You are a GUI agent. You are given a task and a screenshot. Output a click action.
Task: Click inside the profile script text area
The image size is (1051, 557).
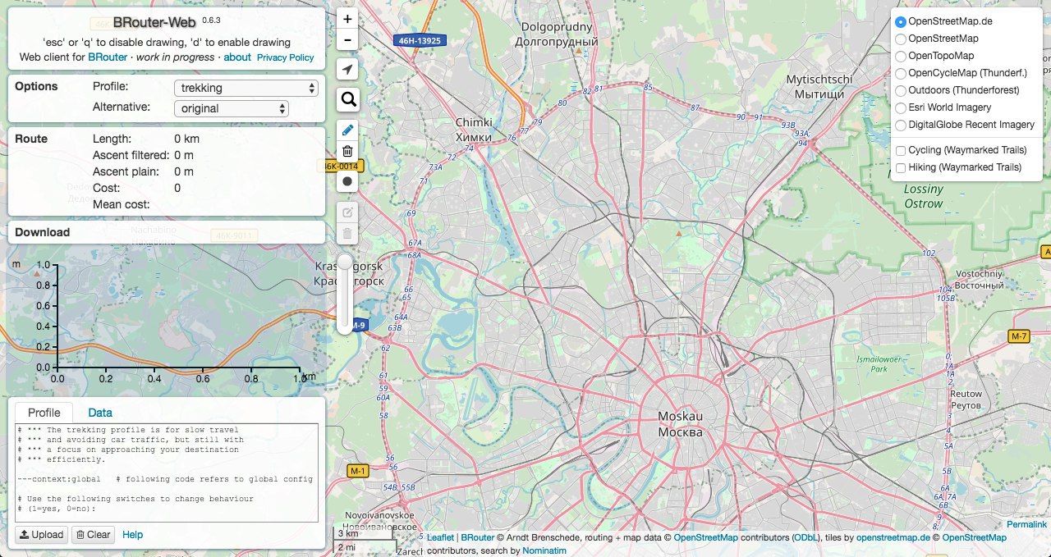pos(167,473)
